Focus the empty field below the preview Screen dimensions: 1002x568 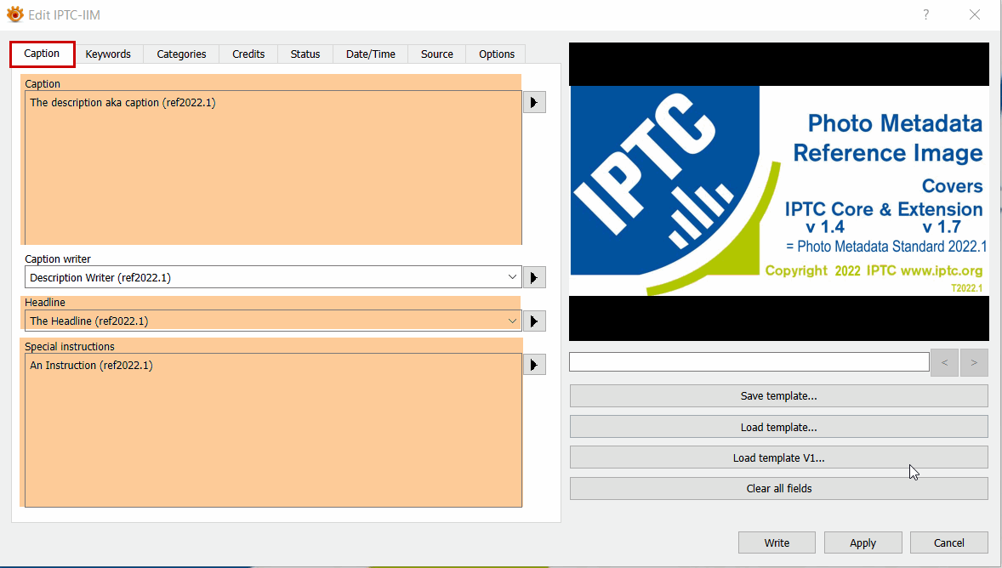749,361
